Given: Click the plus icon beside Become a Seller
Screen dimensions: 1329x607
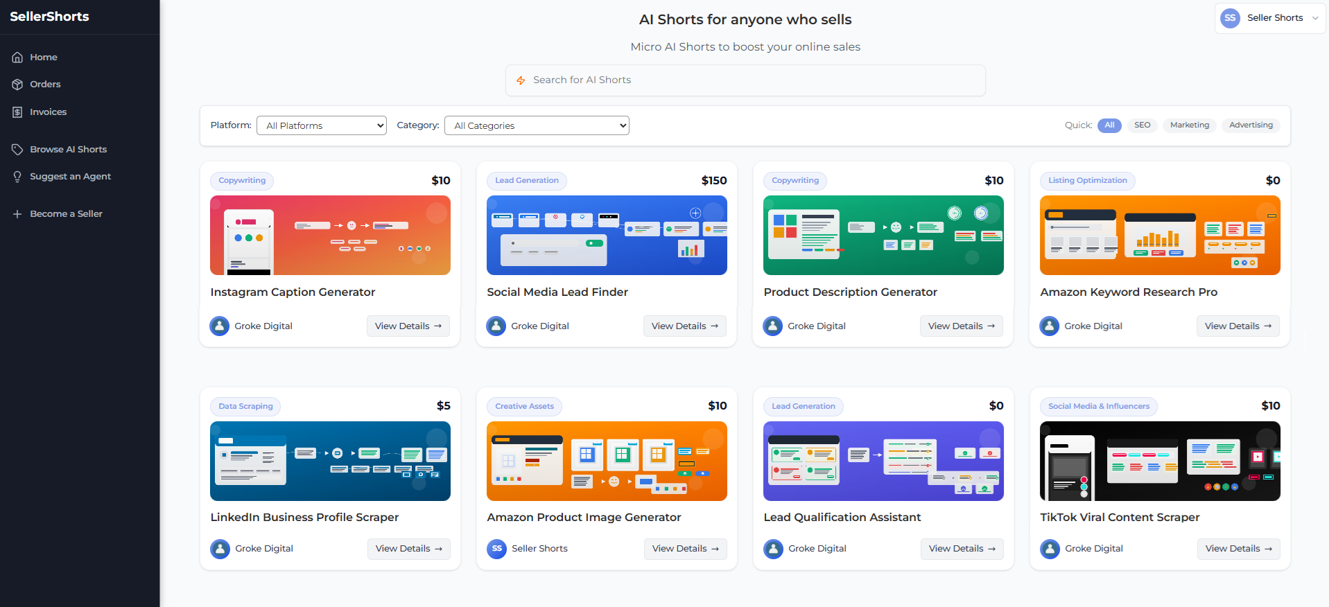Looking at the screenshot, I should [17, 214].
